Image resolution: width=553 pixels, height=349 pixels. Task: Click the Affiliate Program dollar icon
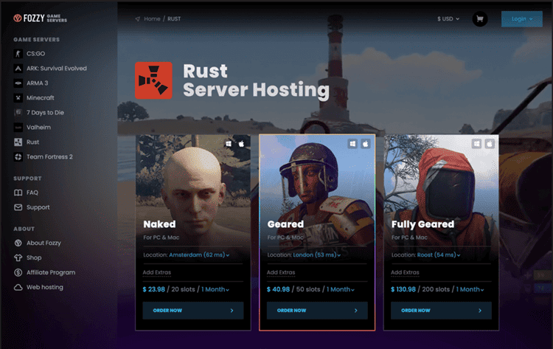coord(18,272)
